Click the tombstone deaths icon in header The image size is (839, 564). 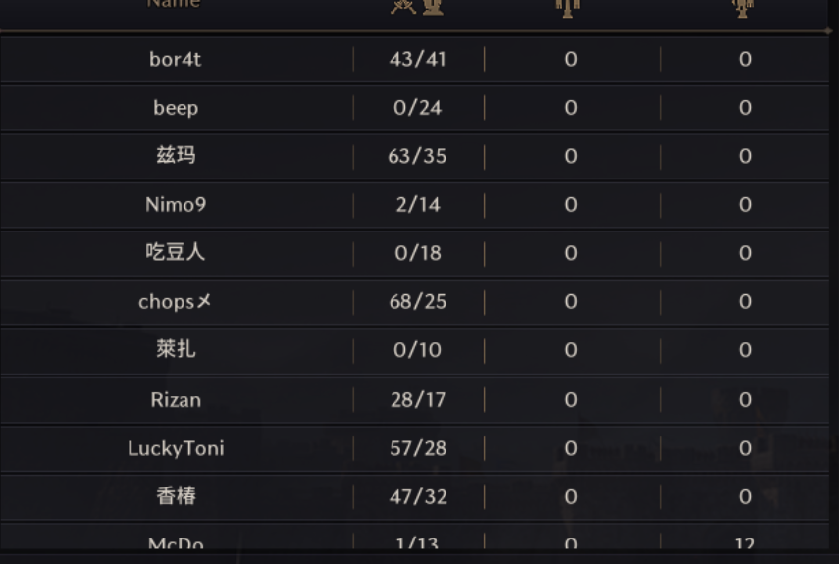433,7
